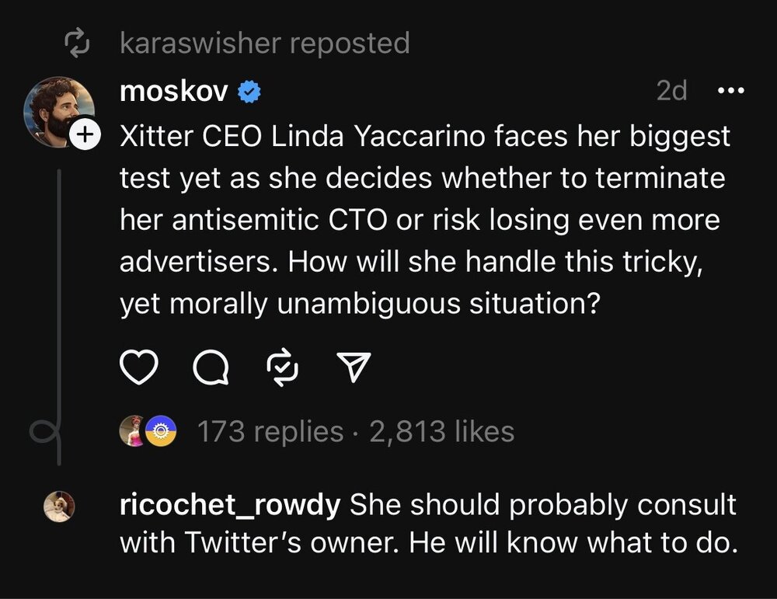
Task: Open the post text about Linda Yaccarino
Action: pyautogui.click(x=425, y=220)
